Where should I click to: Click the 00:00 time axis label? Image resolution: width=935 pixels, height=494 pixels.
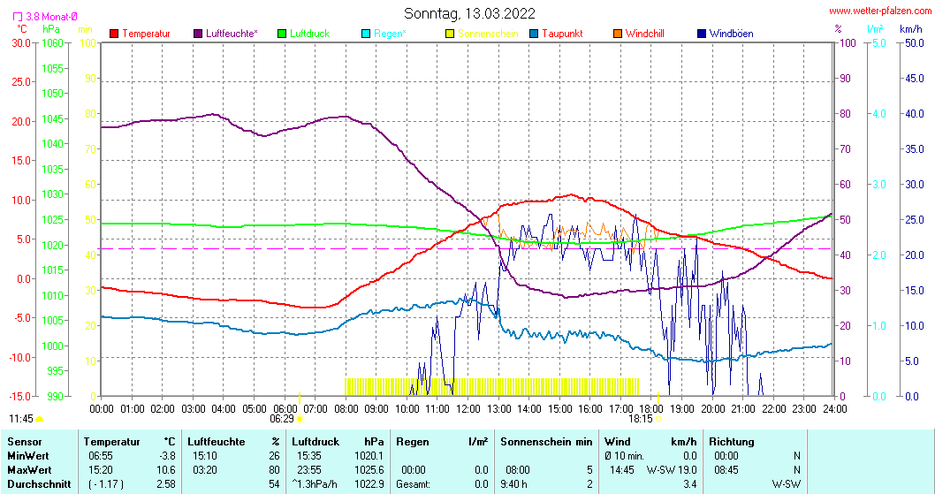pos(102,408)
